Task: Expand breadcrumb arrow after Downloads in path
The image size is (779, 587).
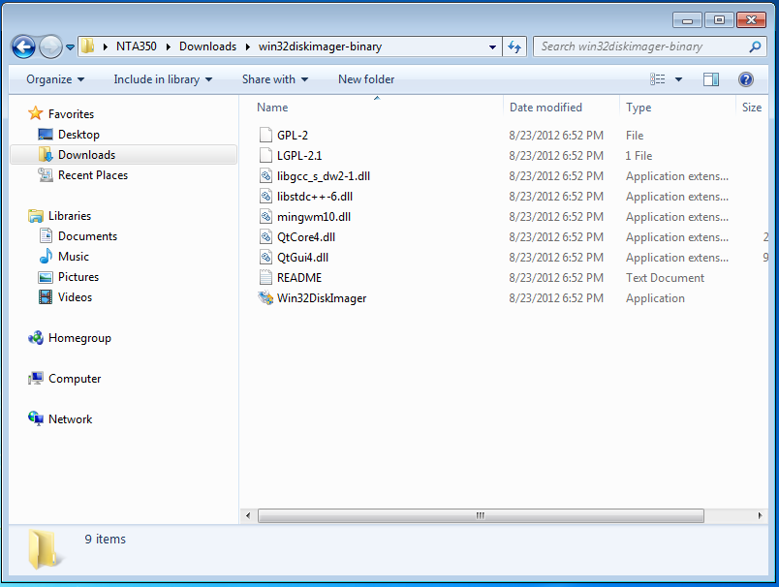Action: pos(247,46)
